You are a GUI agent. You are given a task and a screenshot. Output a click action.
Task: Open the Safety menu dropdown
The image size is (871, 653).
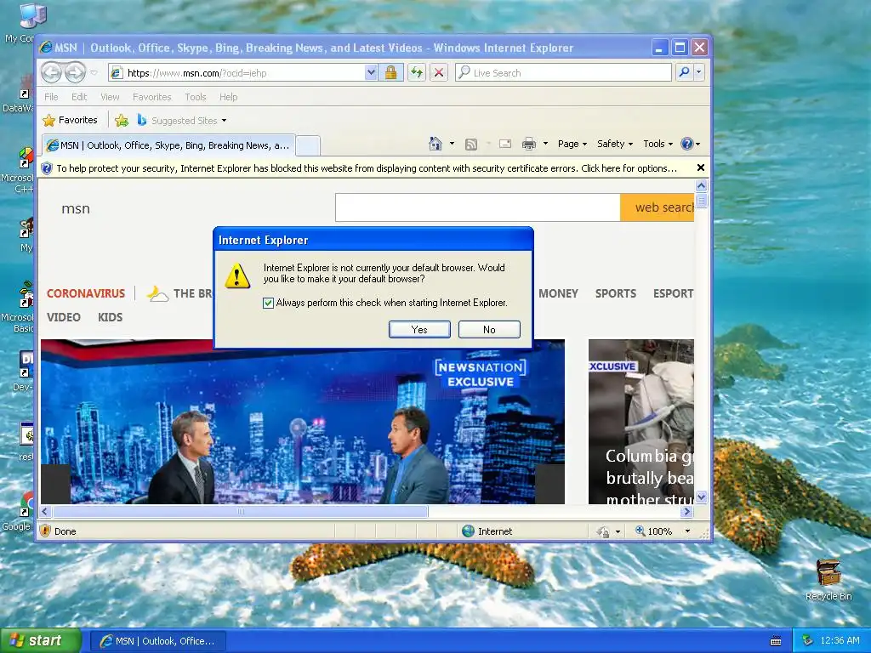click(614, 144)
